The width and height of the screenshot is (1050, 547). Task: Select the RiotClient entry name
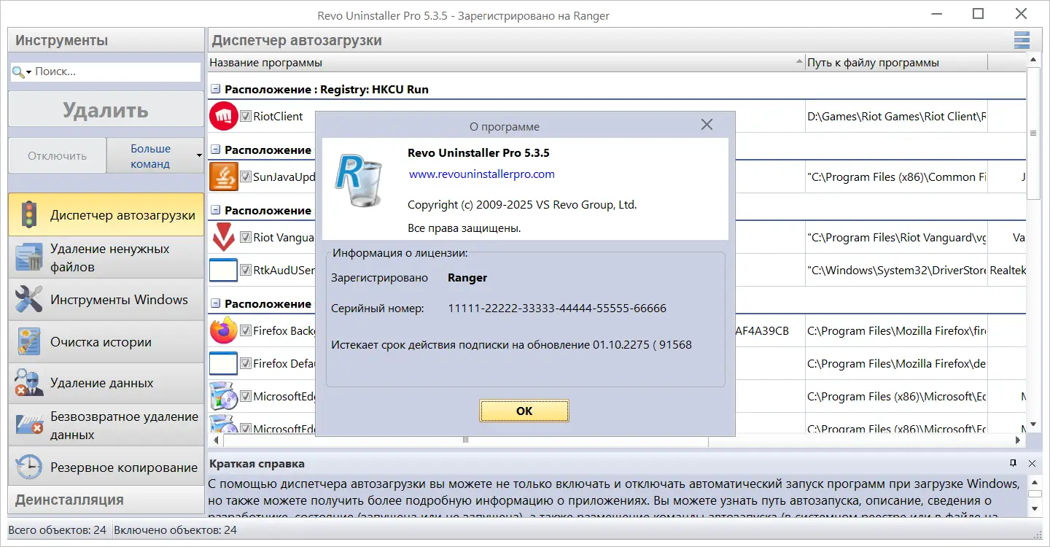(278, 116)
